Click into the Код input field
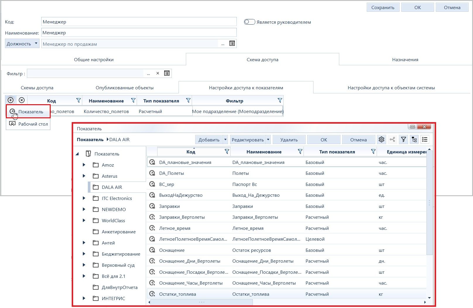 [139, 22]
